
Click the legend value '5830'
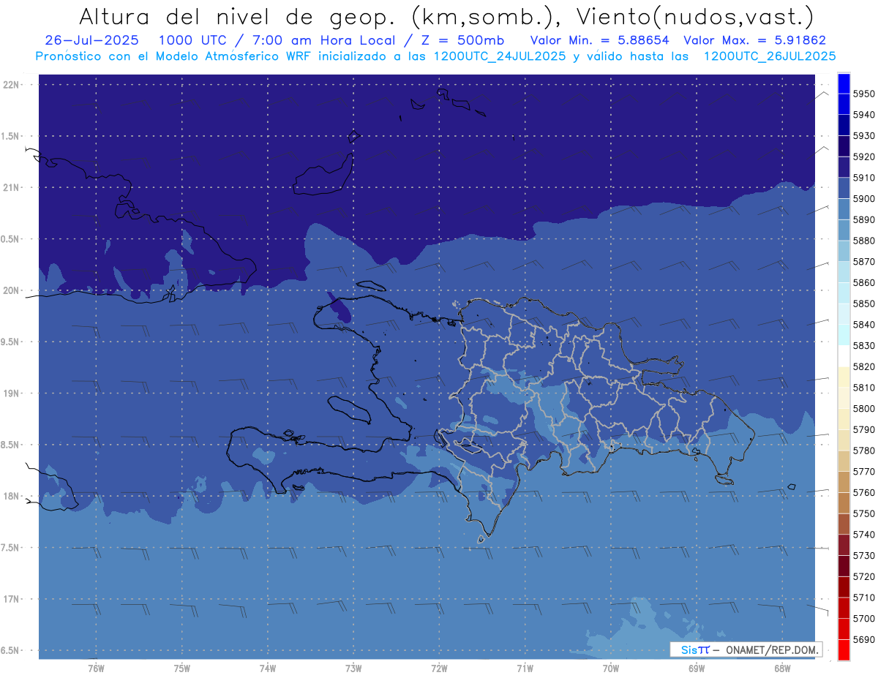tap(864, 345)
